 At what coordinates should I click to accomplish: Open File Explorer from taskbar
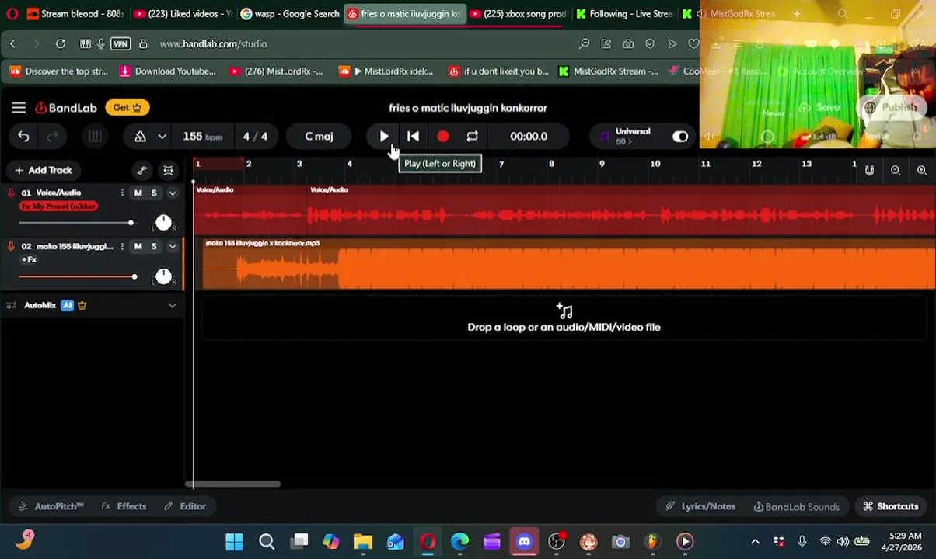363,541
